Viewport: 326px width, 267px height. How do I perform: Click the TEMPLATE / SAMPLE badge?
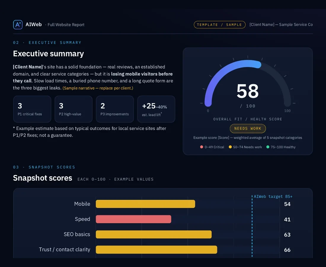220,25
